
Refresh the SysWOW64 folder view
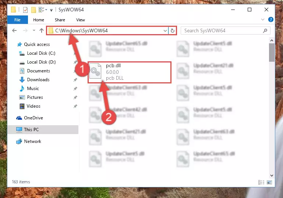click(173, 31)
